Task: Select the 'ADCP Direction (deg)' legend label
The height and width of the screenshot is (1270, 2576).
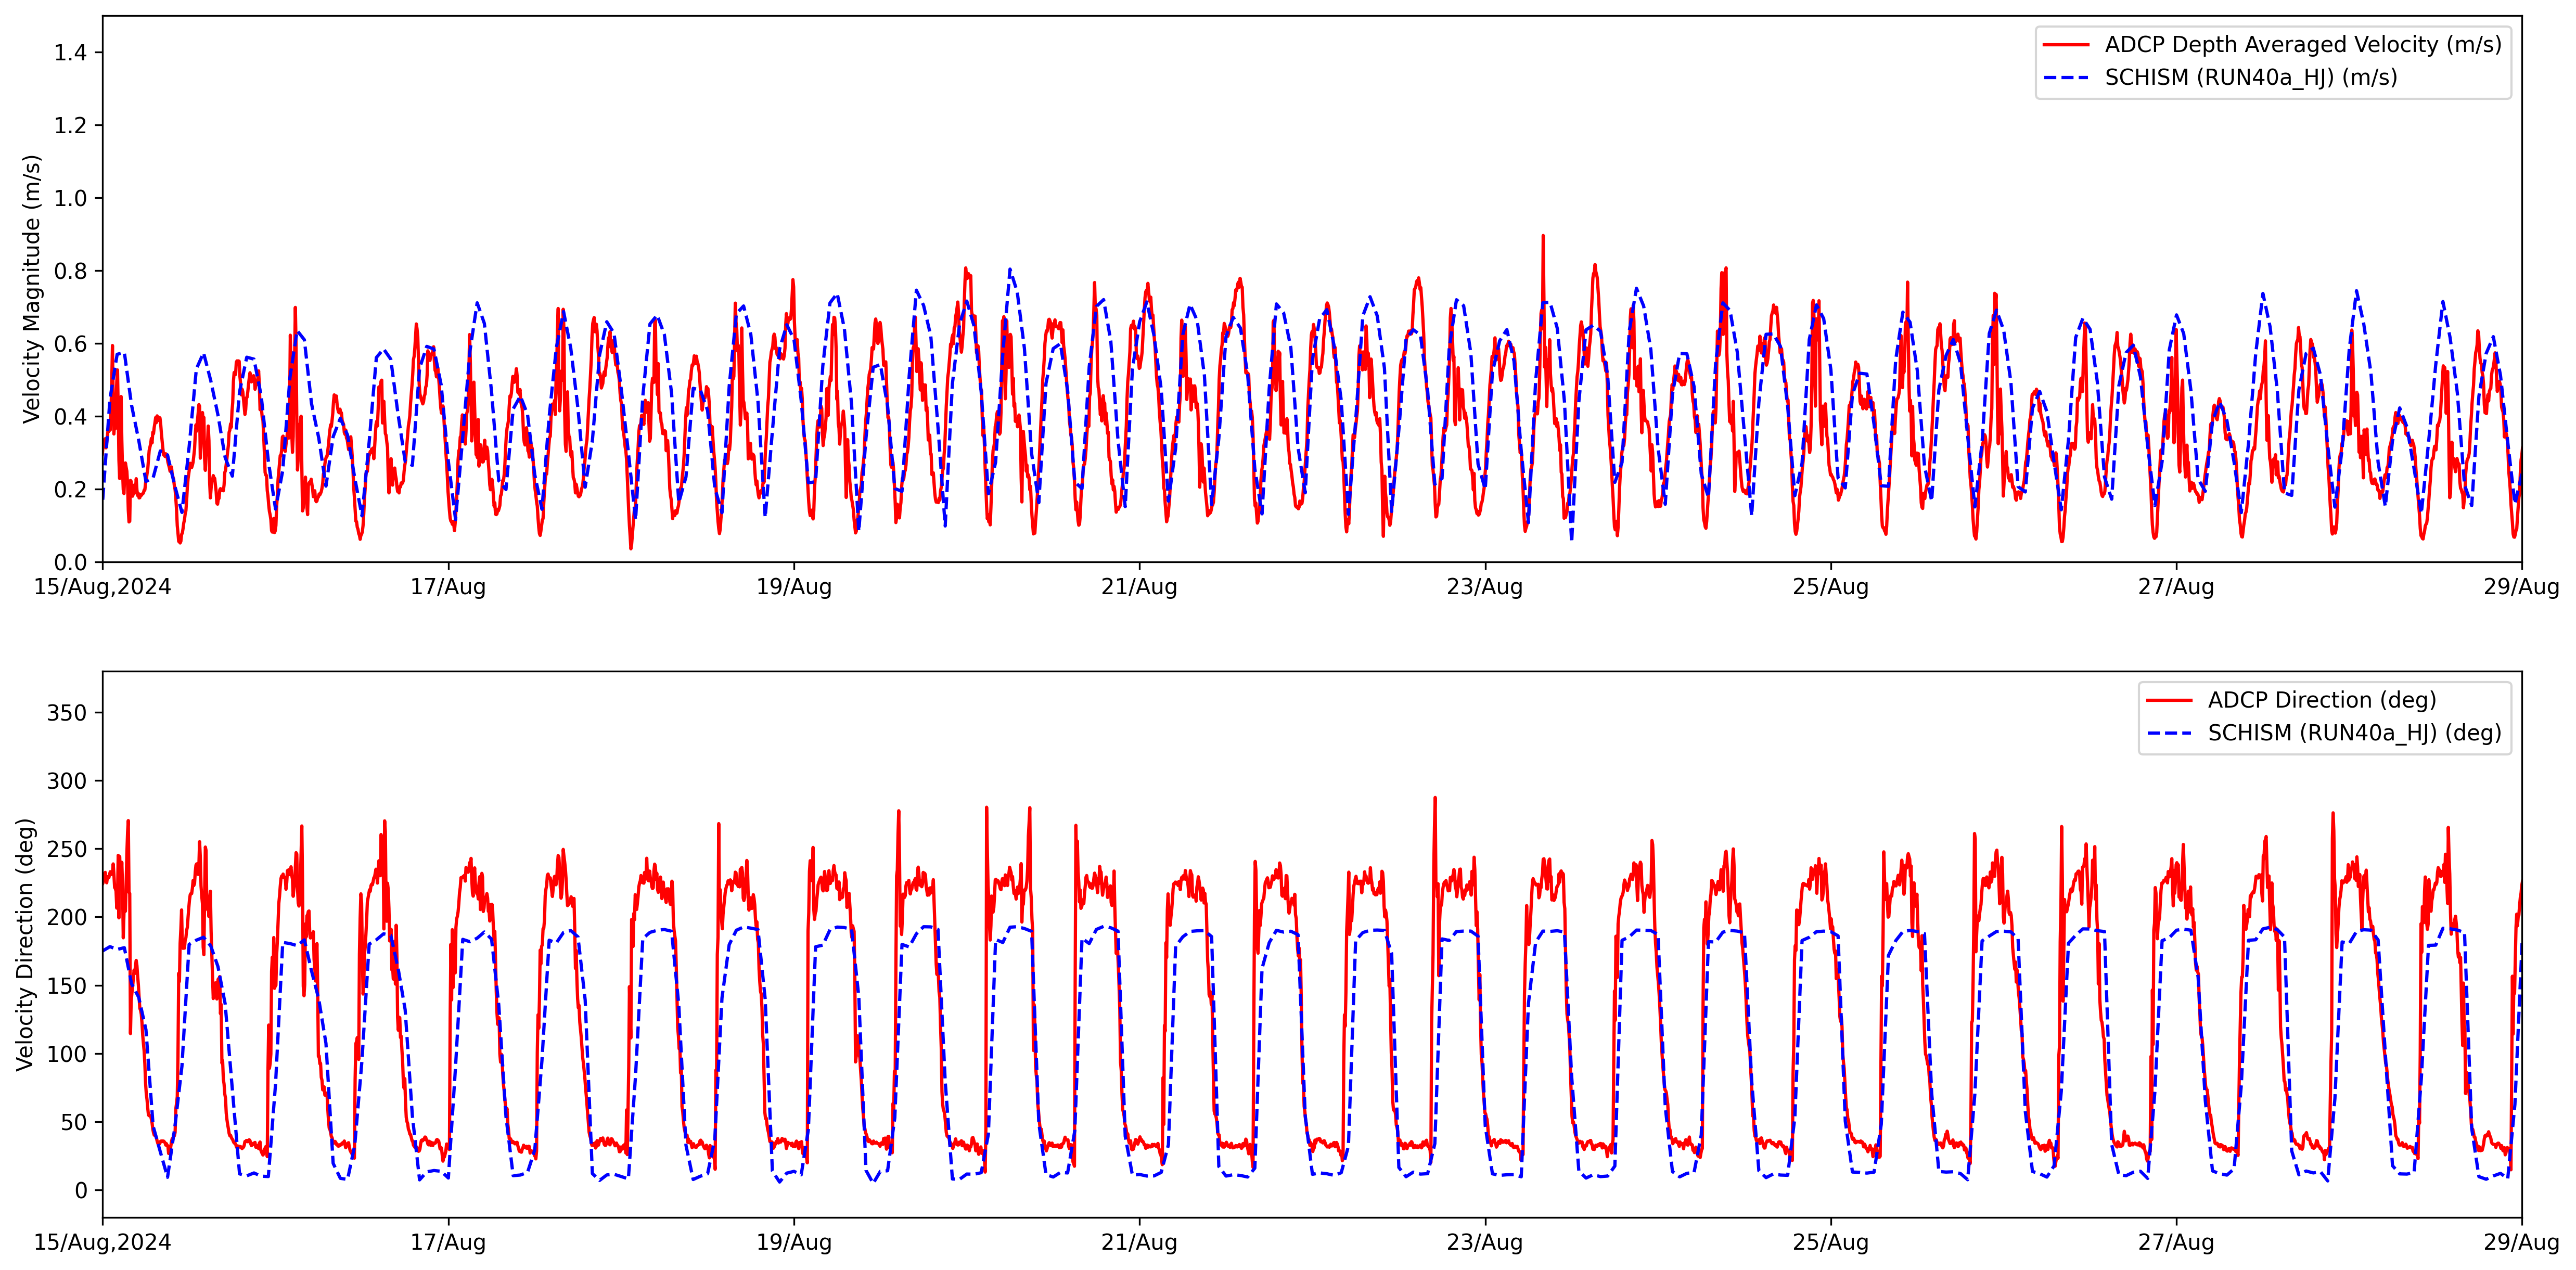Action: (x=2322, y=701)
